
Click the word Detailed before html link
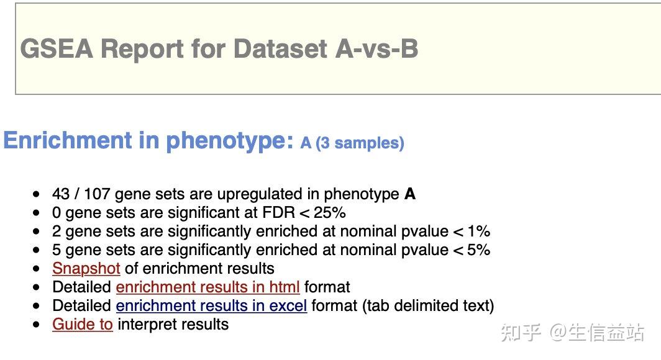[x=82, y=287]
